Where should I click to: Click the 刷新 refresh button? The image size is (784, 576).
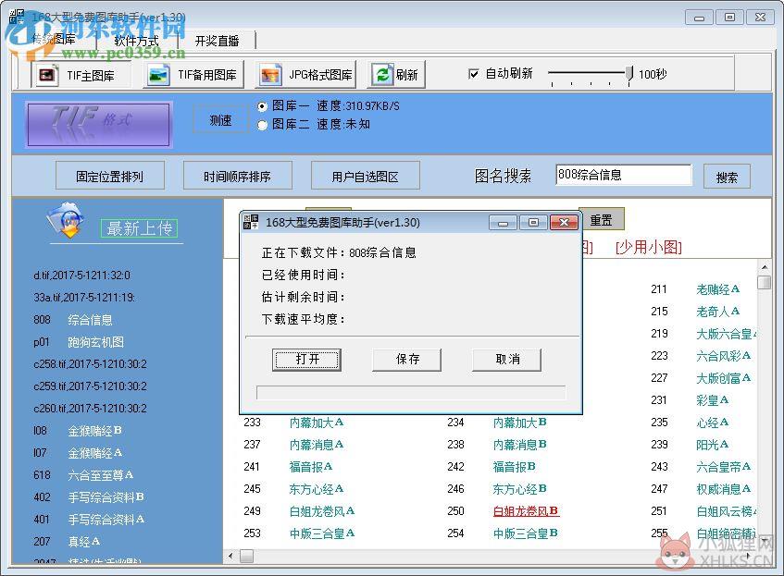[x=396, y=75]
